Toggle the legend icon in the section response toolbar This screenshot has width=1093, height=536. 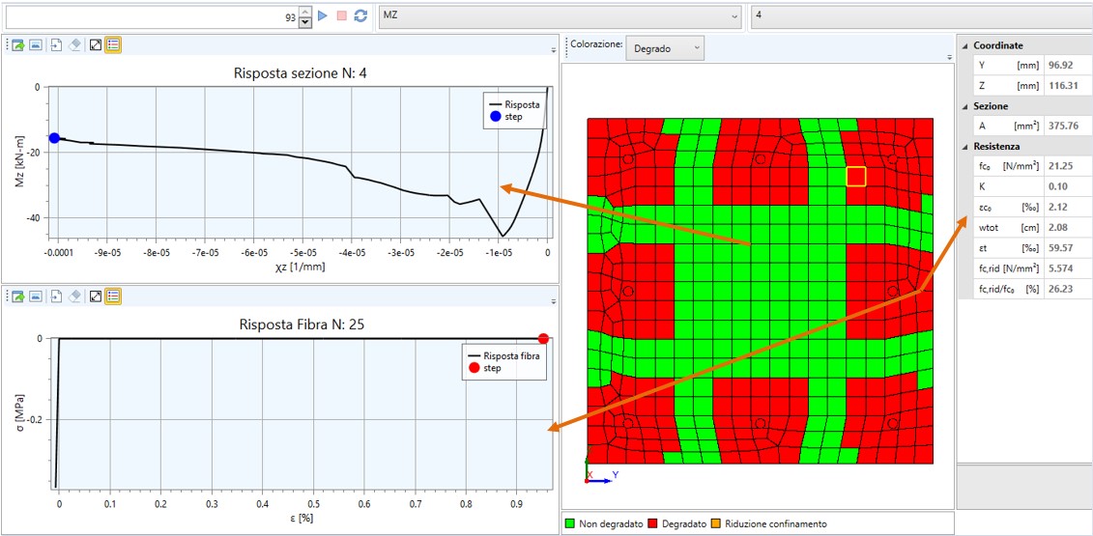[113, 44]
